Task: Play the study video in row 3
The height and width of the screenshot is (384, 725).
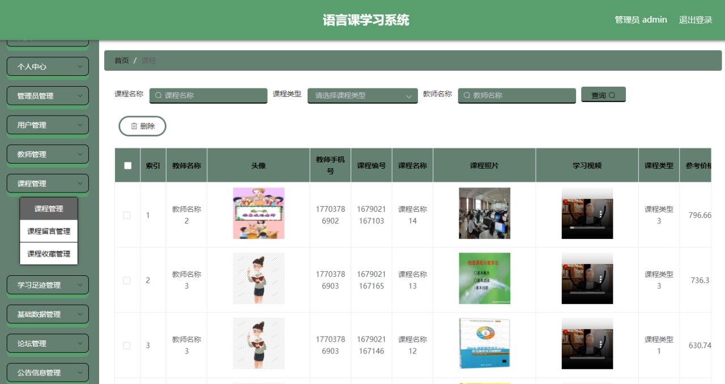Action: tap(587, 343)
